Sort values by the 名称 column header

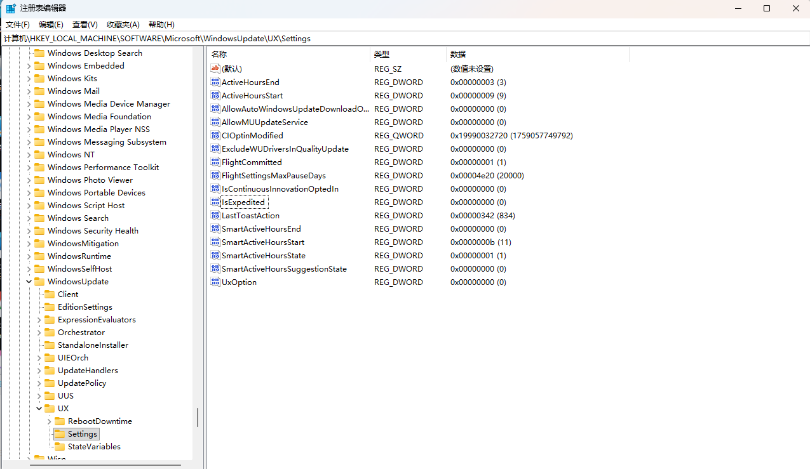point(288,55)
